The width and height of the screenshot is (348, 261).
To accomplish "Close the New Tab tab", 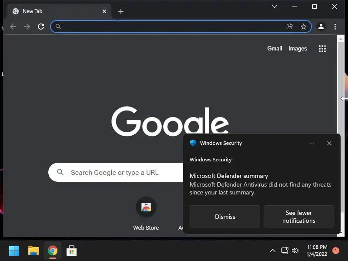I will click(x=104, y=11).
